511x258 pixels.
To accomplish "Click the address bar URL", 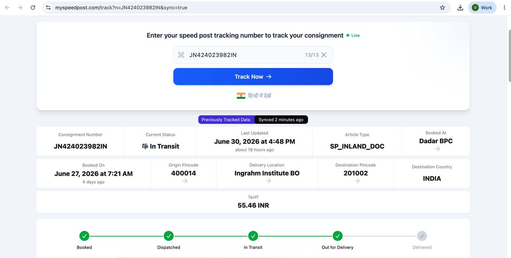I will tap(121, 8).
